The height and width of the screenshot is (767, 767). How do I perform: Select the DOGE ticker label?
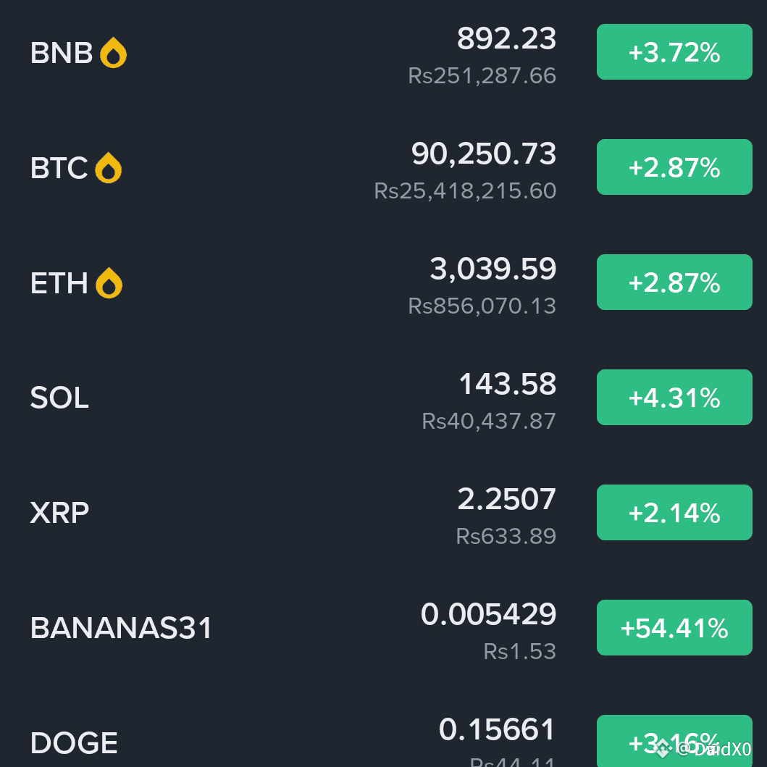(x=74, y=743)
